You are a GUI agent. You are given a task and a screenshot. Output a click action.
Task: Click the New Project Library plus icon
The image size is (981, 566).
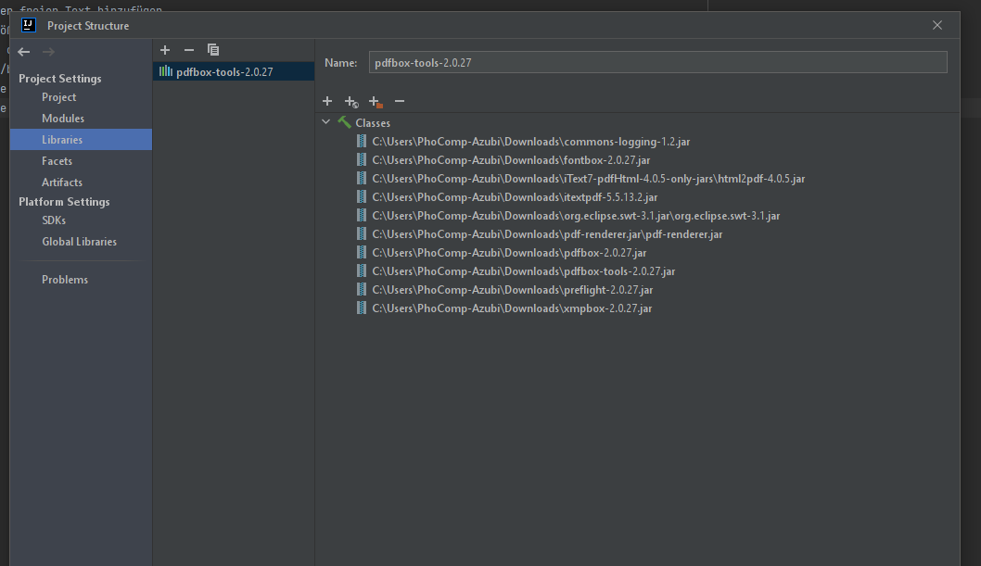pos(165,50)
